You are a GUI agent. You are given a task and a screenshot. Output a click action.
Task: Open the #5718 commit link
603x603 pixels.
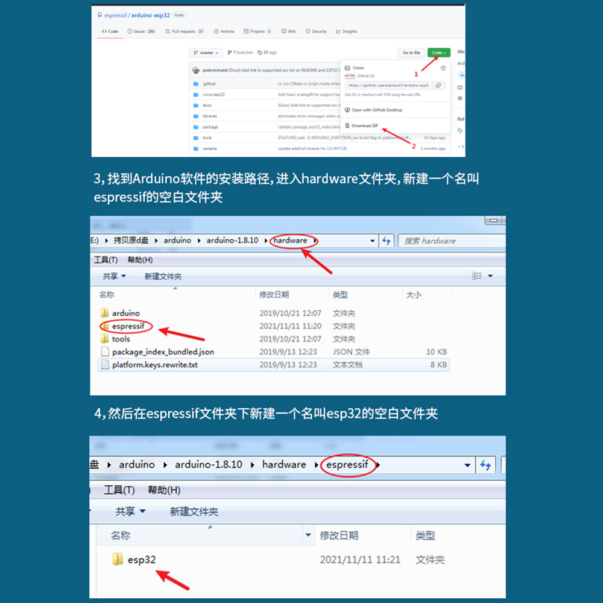tap(340, 148)
